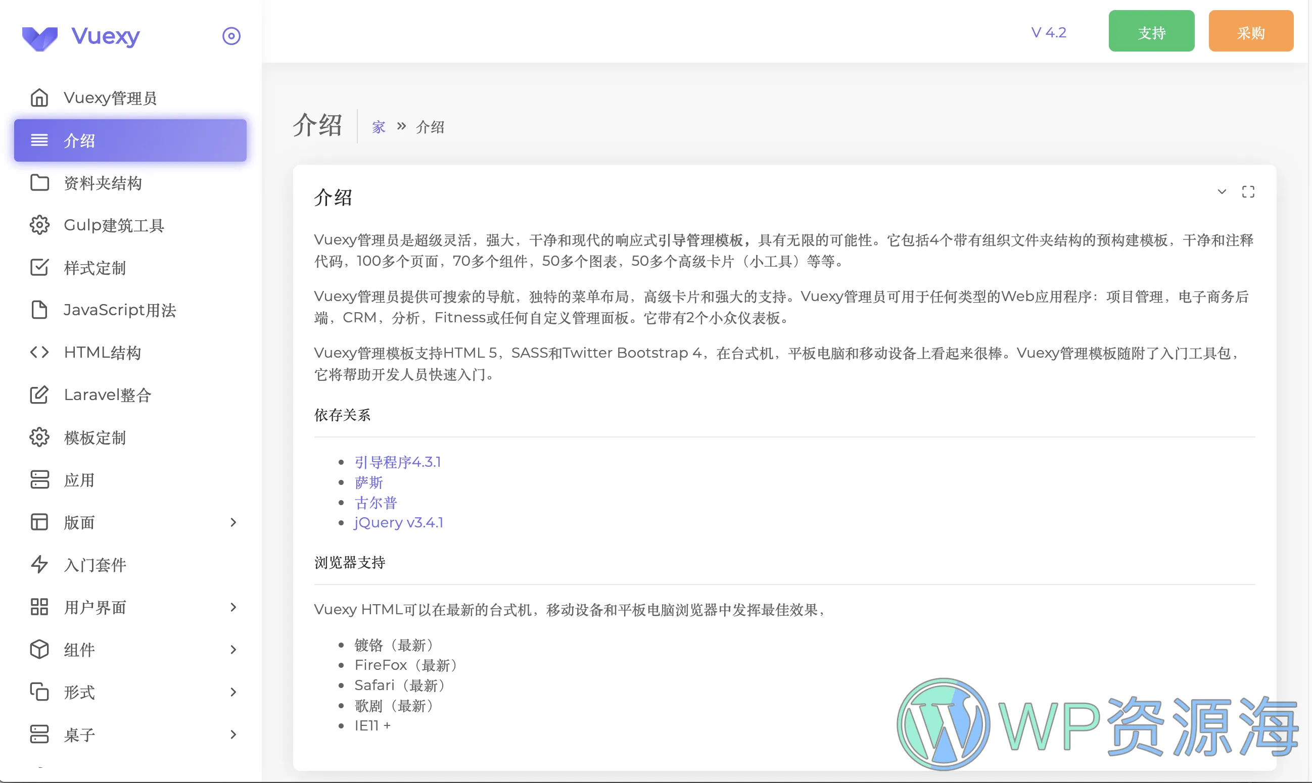Click the server icon beside 桌子

pyautogui.click(x=39, y=735)
